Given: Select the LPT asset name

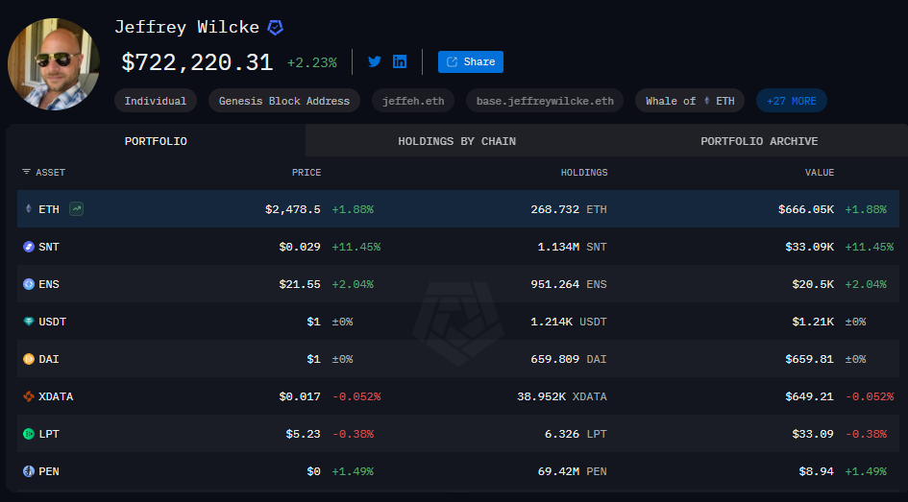Looking at the screenshot, I should tap(49, 435).
